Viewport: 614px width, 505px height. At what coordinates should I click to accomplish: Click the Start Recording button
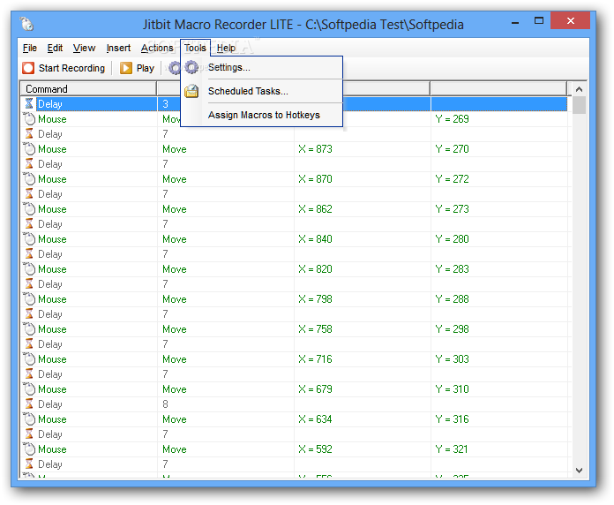[64, 68]
